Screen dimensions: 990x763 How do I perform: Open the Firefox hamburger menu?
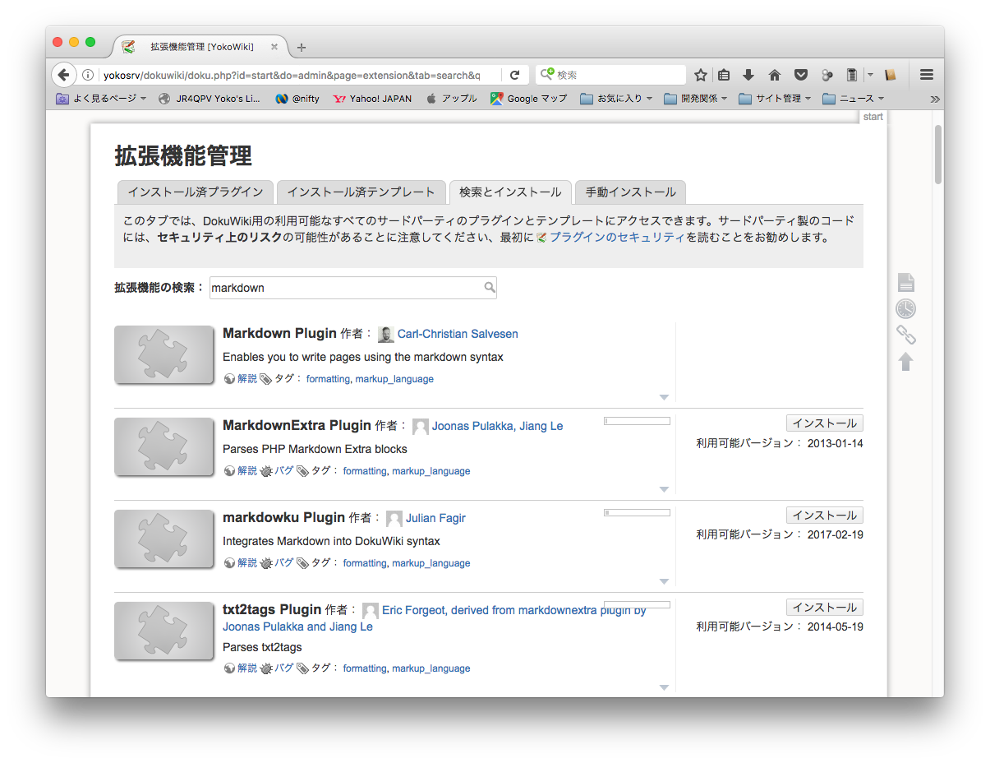(927, 75)
